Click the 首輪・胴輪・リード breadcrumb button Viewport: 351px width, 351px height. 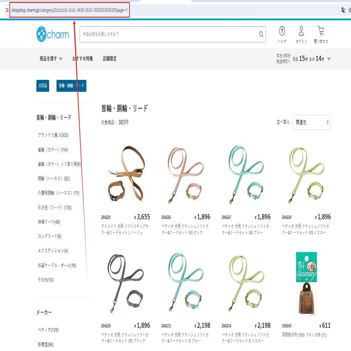tap(71, 86)
